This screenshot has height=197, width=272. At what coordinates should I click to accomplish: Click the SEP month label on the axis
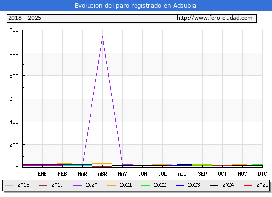(202, 174)
